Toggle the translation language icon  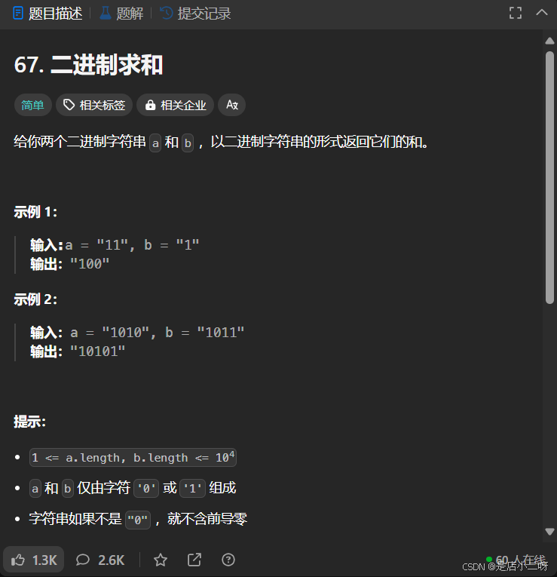[x=232, y=106]
